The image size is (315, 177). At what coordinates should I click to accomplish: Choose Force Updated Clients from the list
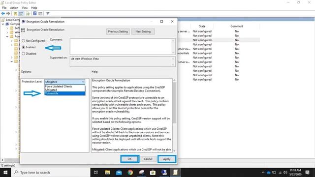click(64, 87)
